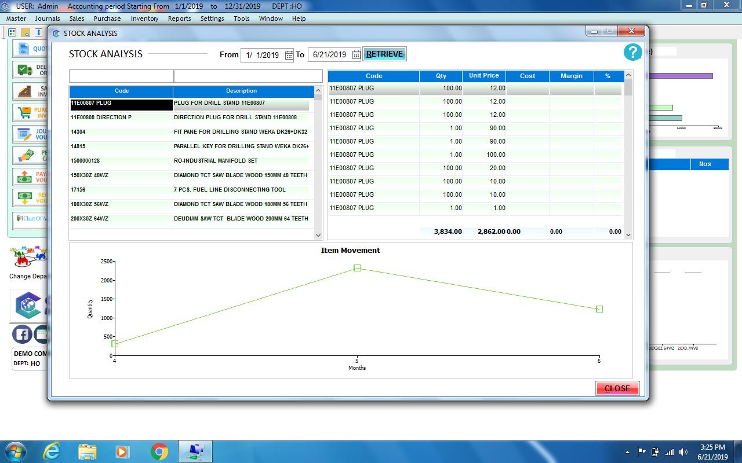The width and height of the screenshot is (742, 463).
Task: Open the help question mark icon
Action: [632, 52]
